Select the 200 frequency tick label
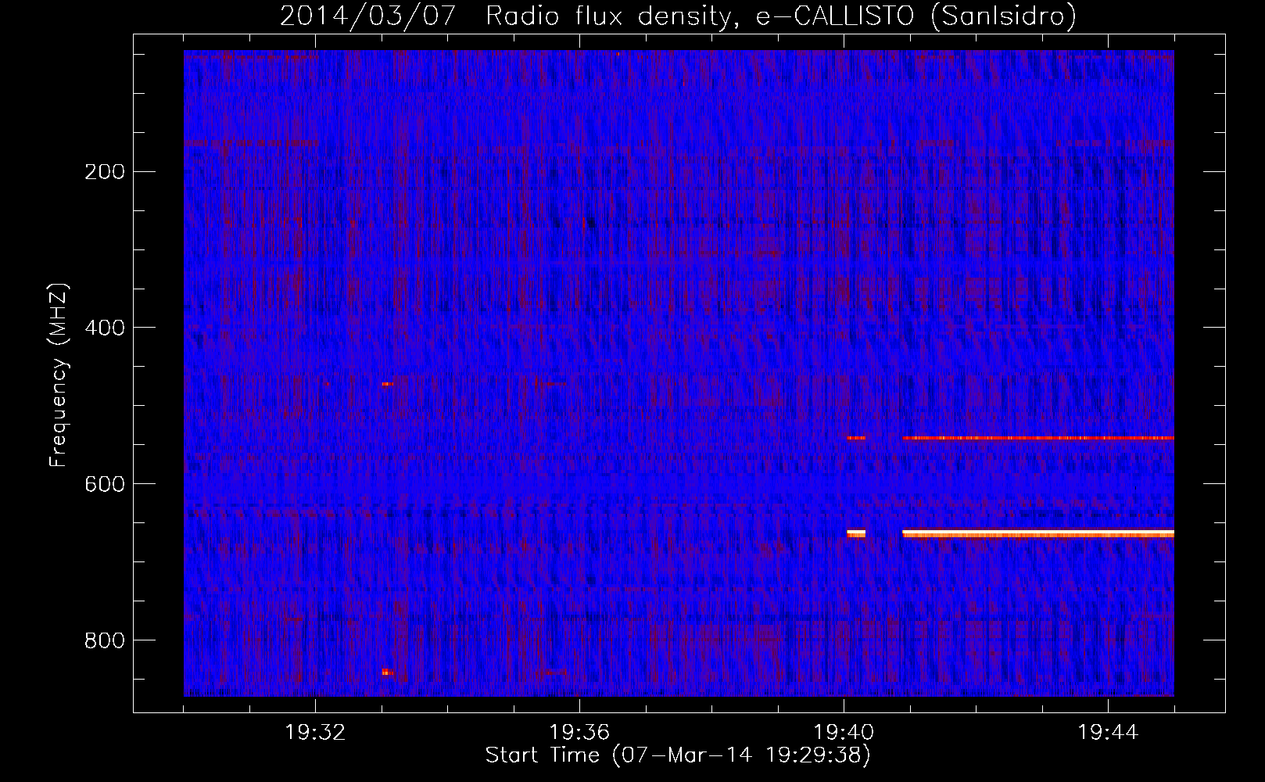Viewport: 1265px width, 782px height. [105, 172]
